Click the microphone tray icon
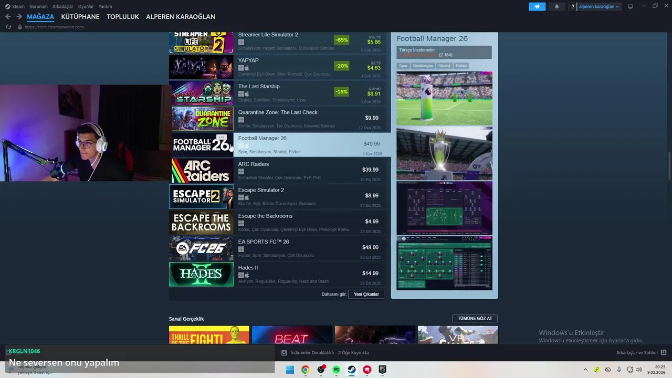The width and height of the screenshot is (672, 378). pyautogui.click(x=619, y=370)
